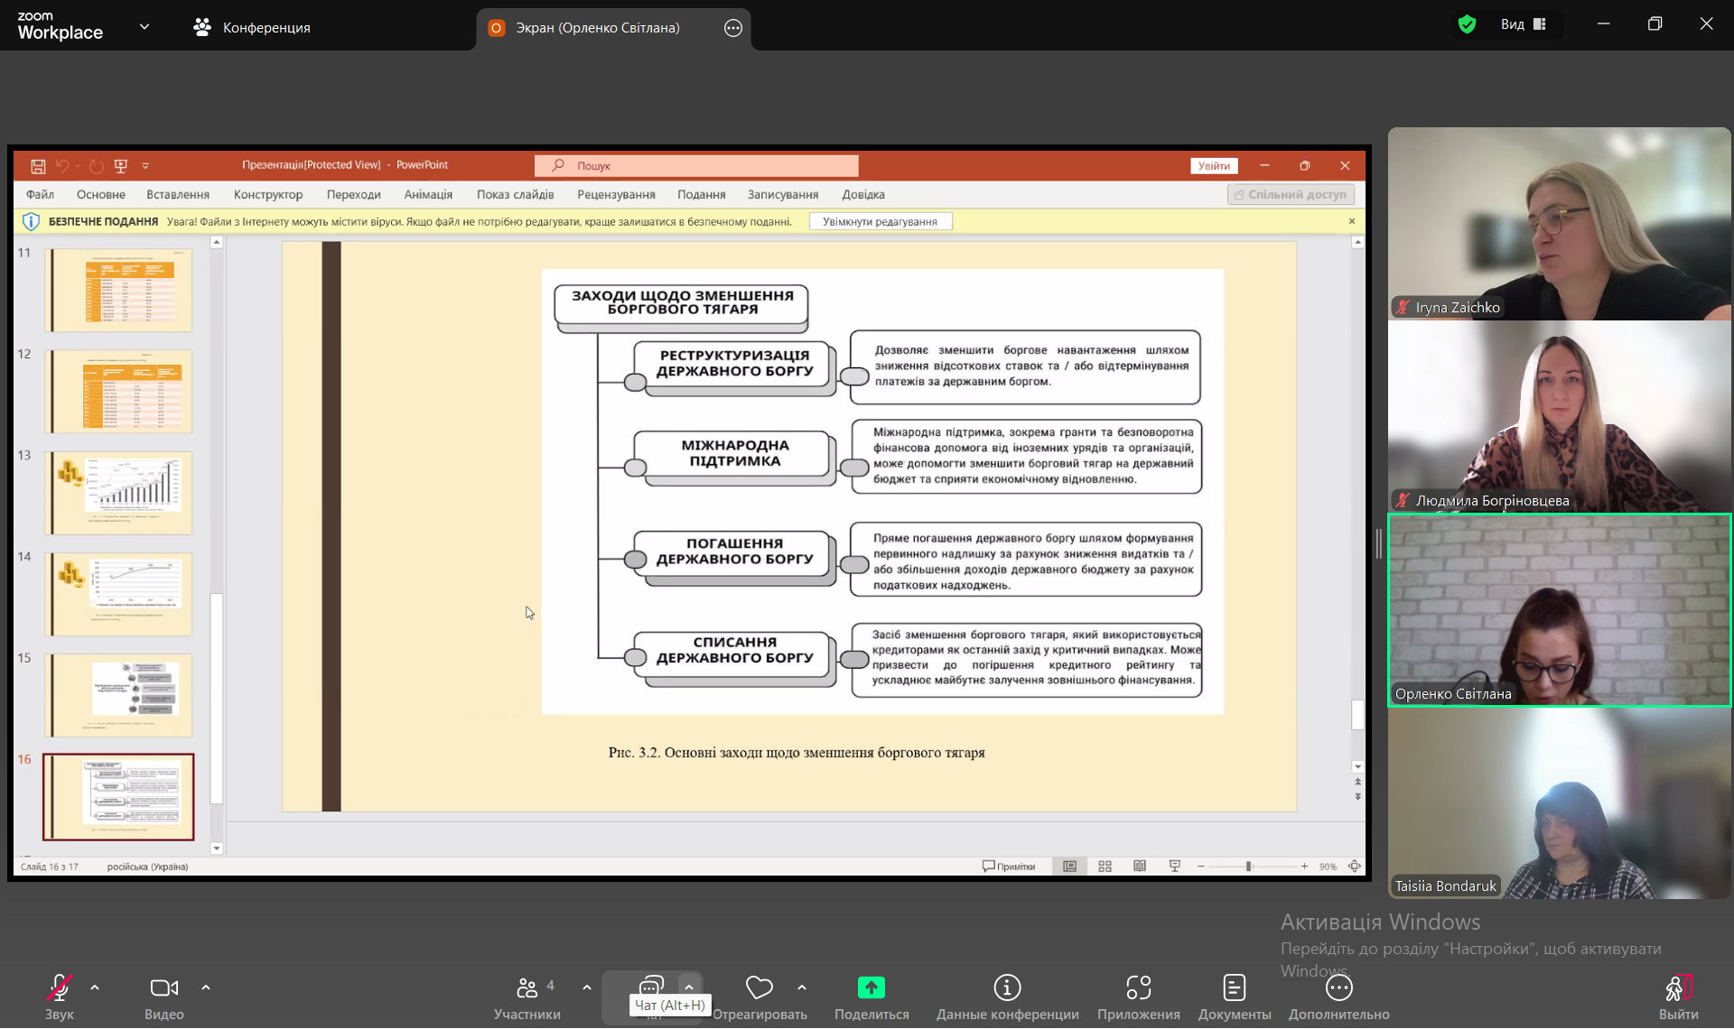Open Документы icon in toolbar
Image resolution: width=1734 pixels, height=1029 pixels.
pos(1234,988)
